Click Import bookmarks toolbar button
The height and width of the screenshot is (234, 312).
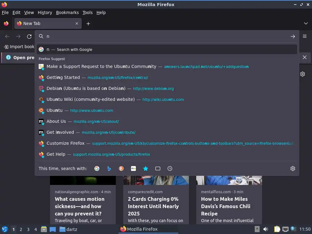(19, 47)
